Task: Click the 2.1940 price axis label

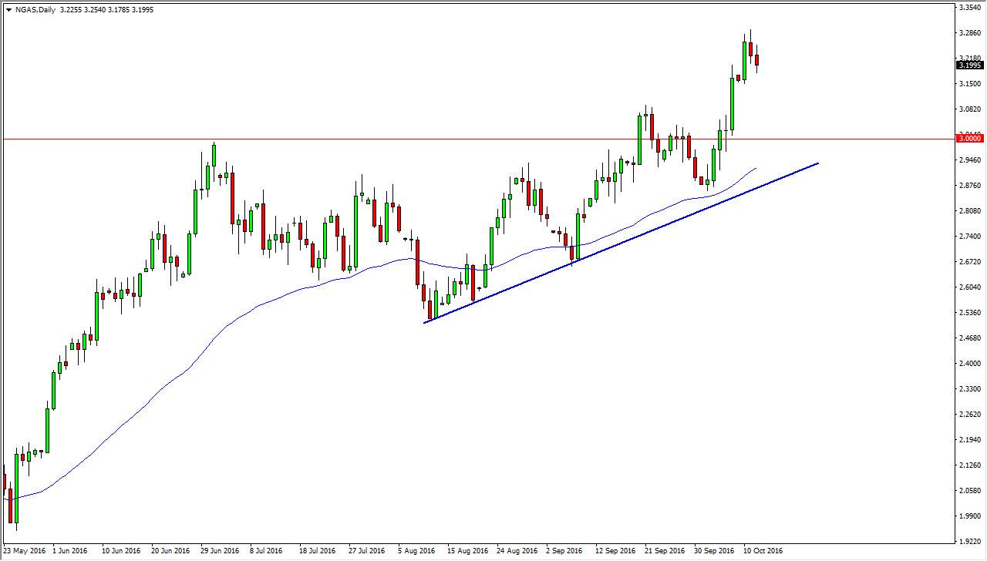Action: click(x=969, y=440)
